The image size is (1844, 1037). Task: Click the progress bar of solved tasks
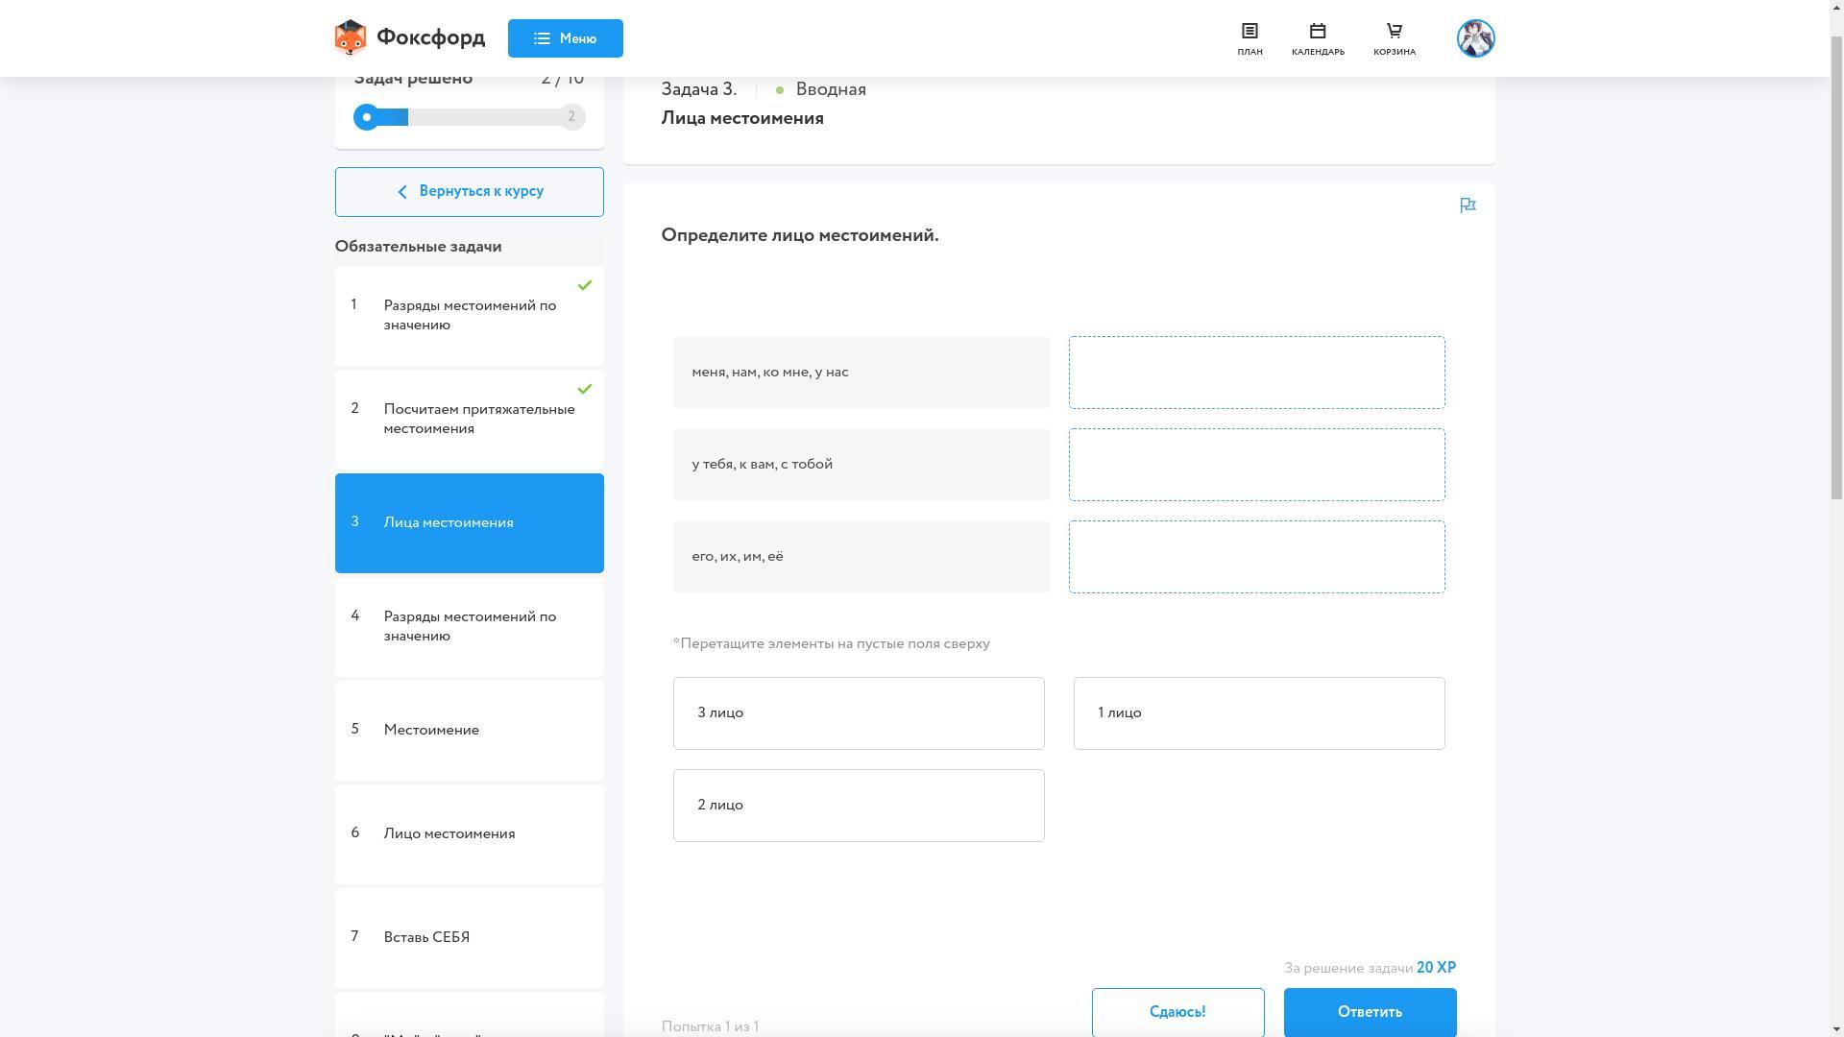[469, 117]
